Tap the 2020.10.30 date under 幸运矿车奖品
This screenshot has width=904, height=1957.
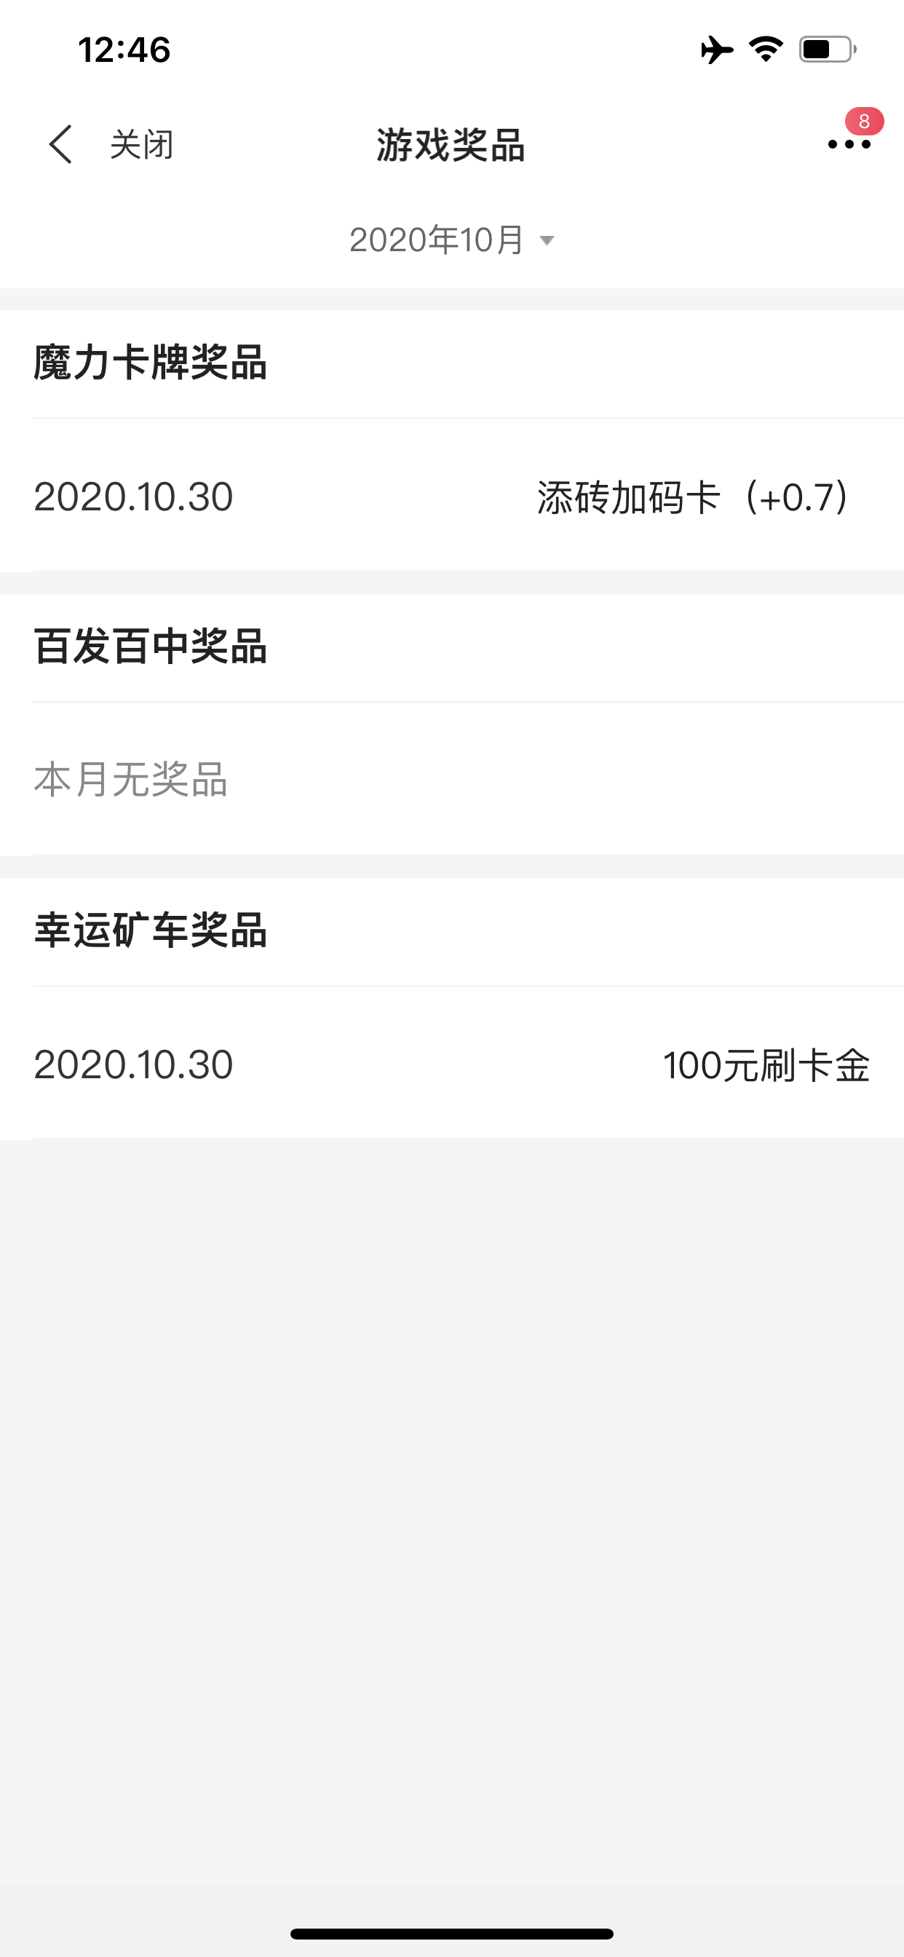click(x=134, y=1064)
